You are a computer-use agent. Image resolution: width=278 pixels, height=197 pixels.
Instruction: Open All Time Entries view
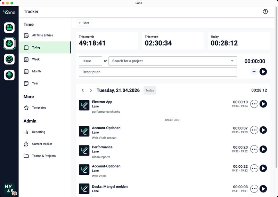point(45,36)
